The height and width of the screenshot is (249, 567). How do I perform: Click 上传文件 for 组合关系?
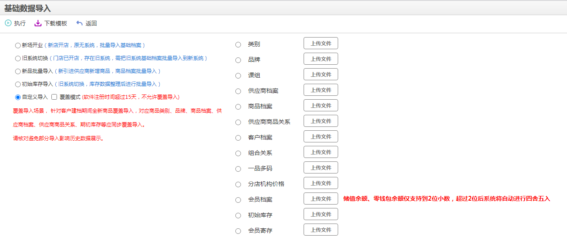(320, 152)
